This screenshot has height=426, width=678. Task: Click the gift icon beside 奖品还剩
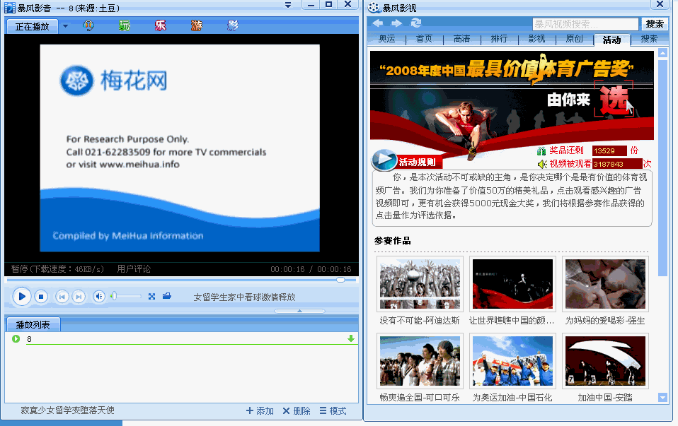(541, 151)
